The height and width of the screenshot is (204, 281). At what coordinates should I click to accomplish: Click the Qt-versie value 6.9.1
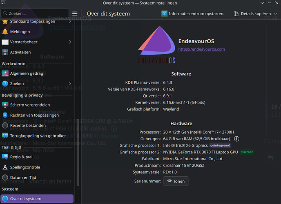167,96
